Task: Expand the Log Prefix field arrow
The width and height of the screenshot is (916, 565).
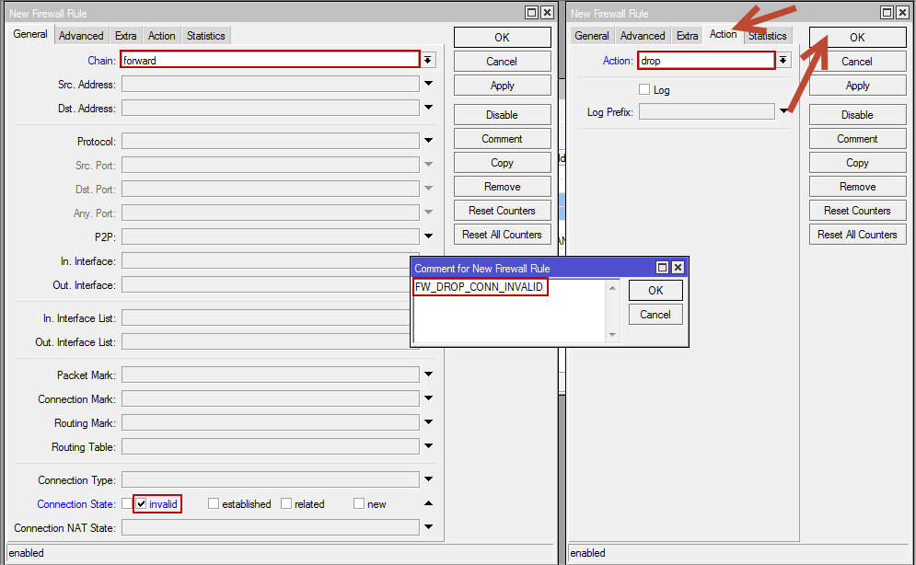Action: [783, 111]
